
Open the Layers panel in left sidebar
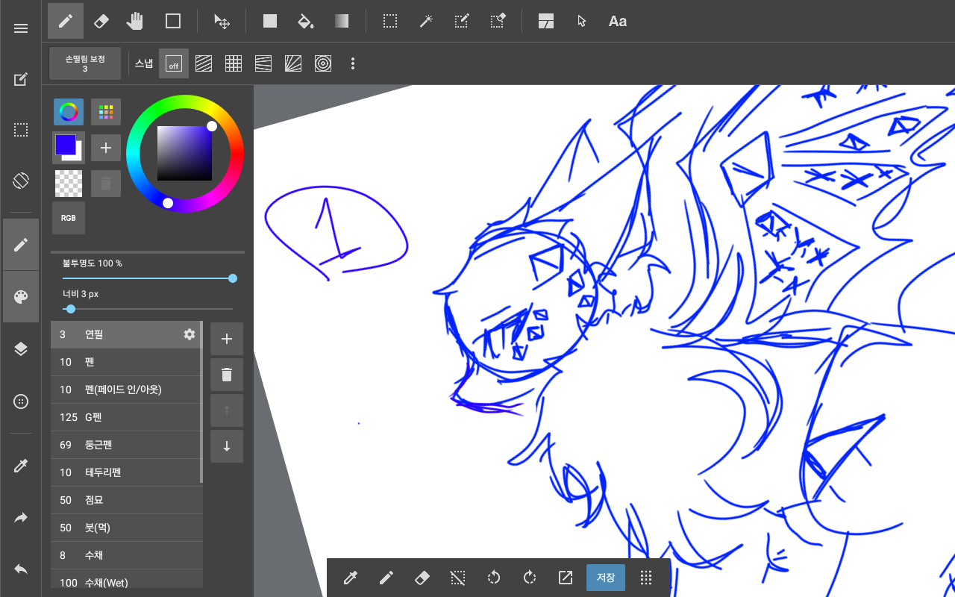tap(21, 349)
